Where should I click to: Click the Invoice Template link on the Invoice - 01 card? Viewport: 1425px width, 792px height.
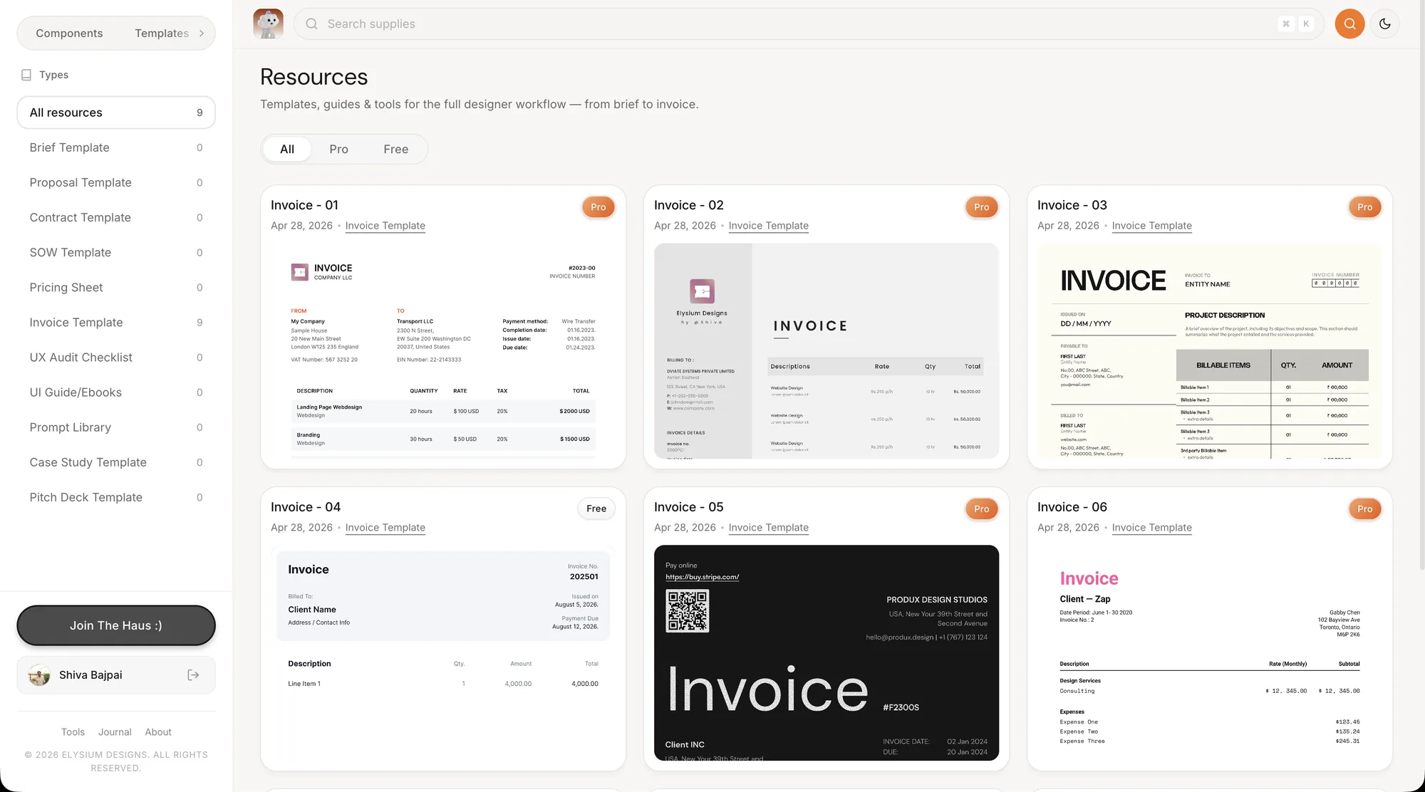[x=385, y=226]
